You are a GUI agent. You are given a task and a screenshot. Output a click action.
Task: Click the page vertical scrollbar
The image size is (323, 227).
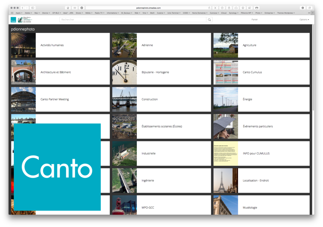[x=313, y=68]
